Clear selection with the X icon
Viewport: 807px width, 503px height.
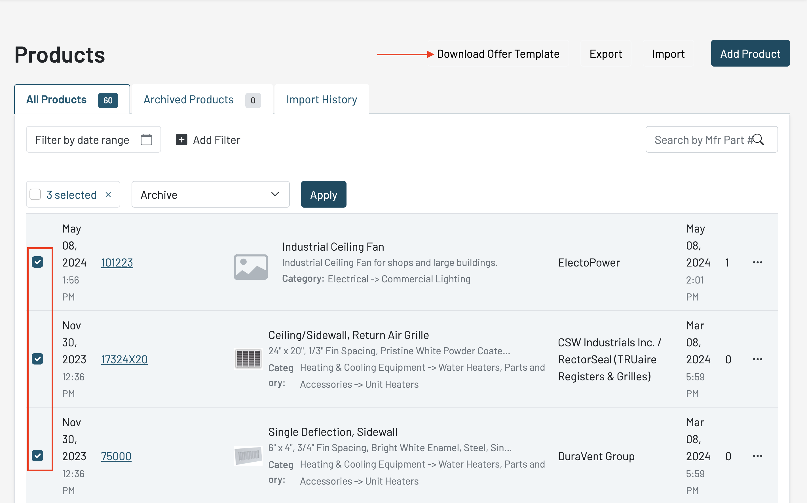108,195
